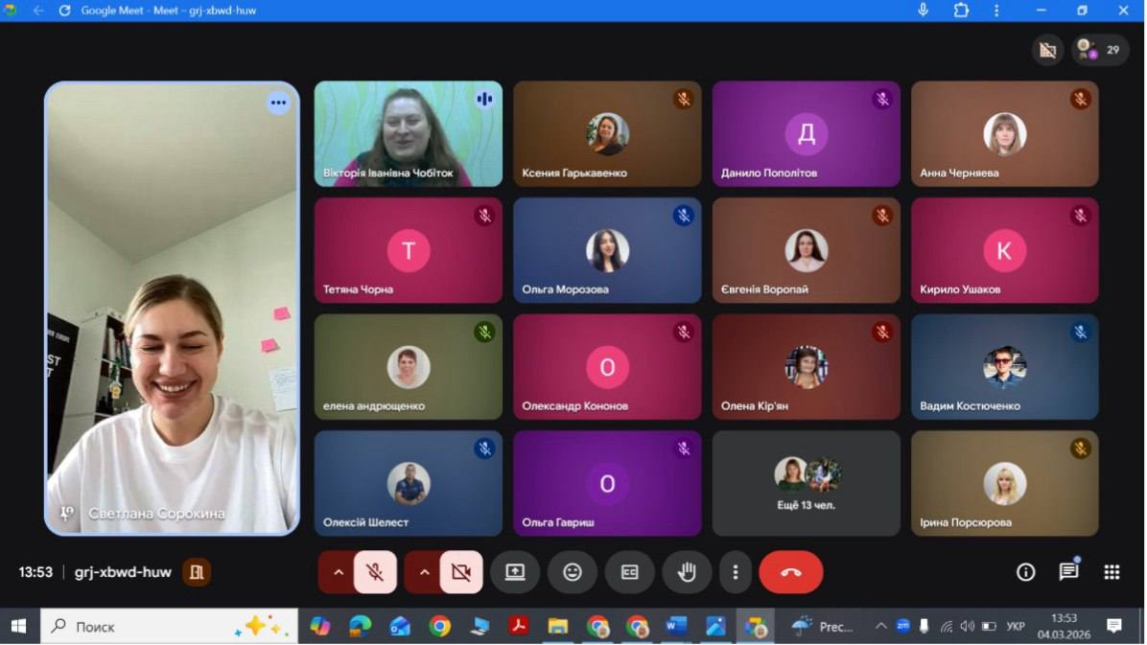The width and height of the screenshot is (1147, 645).
Task: Start screen presentation (share screen)
Action: (515, 572)
